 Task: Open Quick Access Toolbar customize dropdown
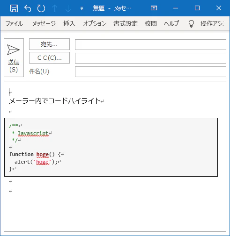82,8
